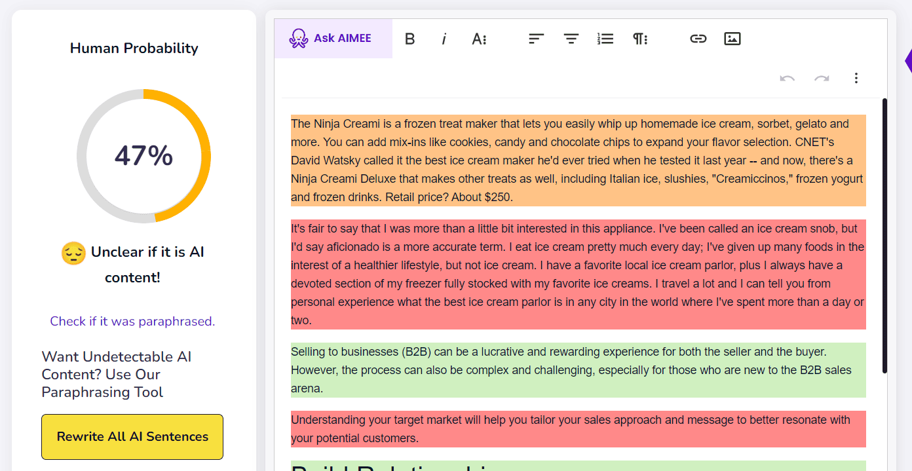Image resolution: width=912 pixels, height=471 pixels.
Task: Click the orange Ninja Creami paragraph
Action: [578, 160]
